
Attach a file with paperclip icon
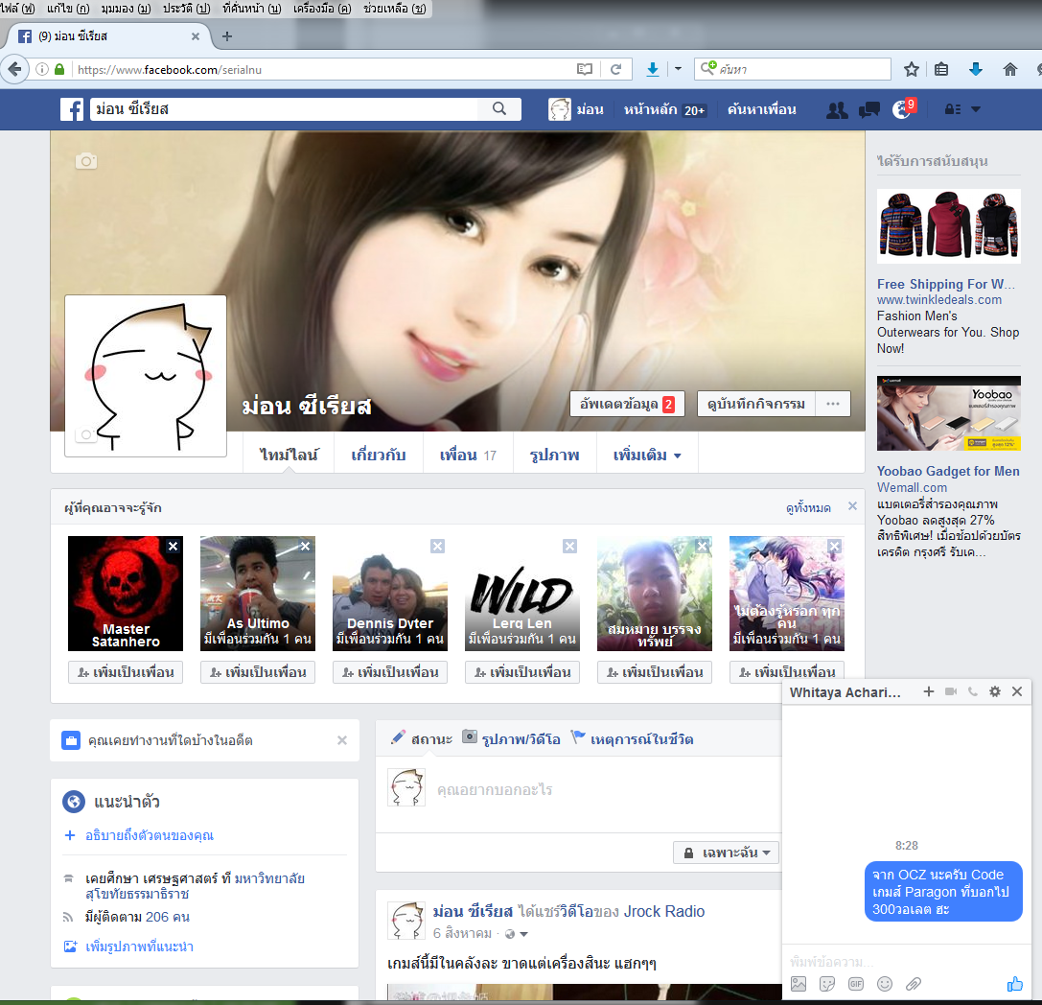pyautogui.click(x=914, y=984)
